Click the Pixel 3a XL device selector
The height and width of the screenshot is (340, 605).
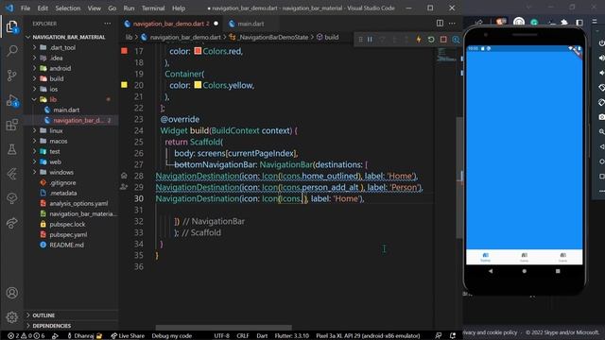pyautogui.click(x=368, y=336)
